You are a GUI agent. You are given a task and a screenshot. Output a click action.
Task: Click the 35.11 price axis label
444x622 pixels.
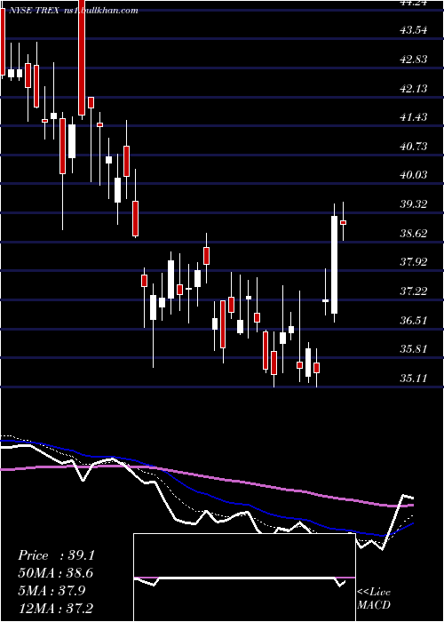coord(414,378)
